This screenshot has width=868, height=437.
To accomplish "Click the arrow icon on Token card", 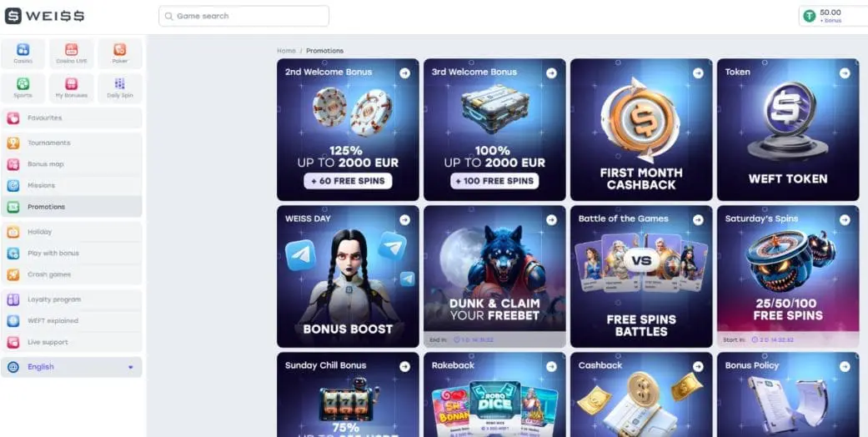I will pyautogui.click(x=844, y=73).
